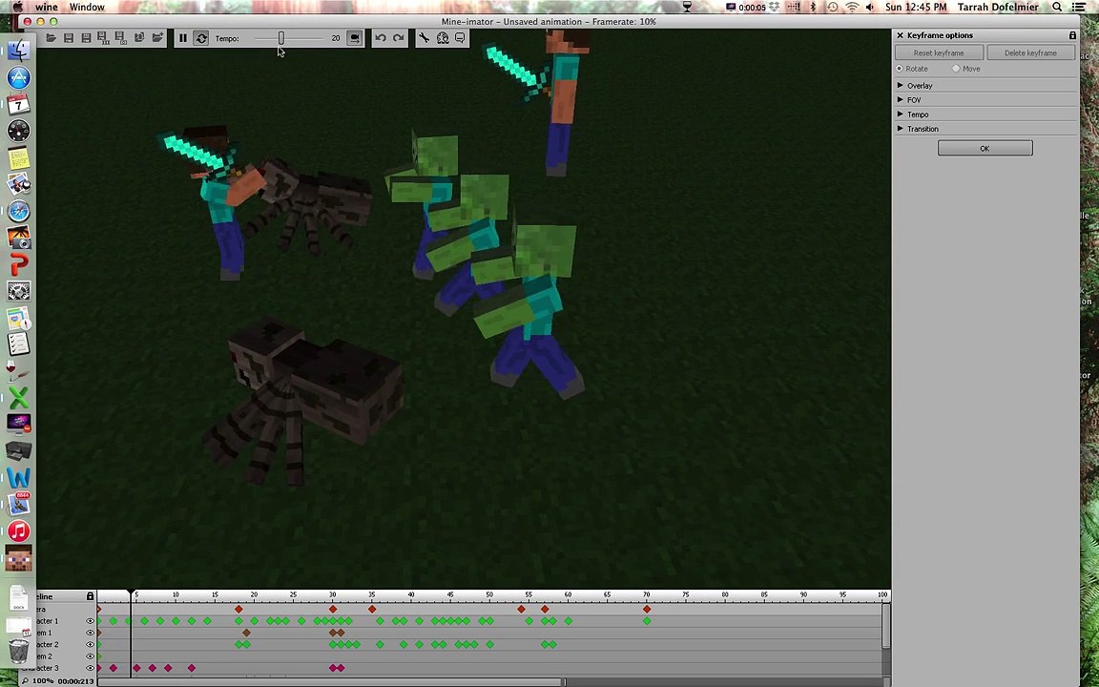The height and width of the screenshot is (687, 1099).
Task: Toggle the loop playback button
Action: [201, 38]
